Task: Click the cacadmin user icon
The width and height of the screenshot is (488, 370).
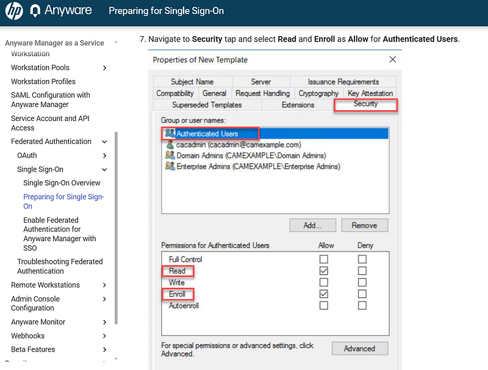Action: coord(170,145)
